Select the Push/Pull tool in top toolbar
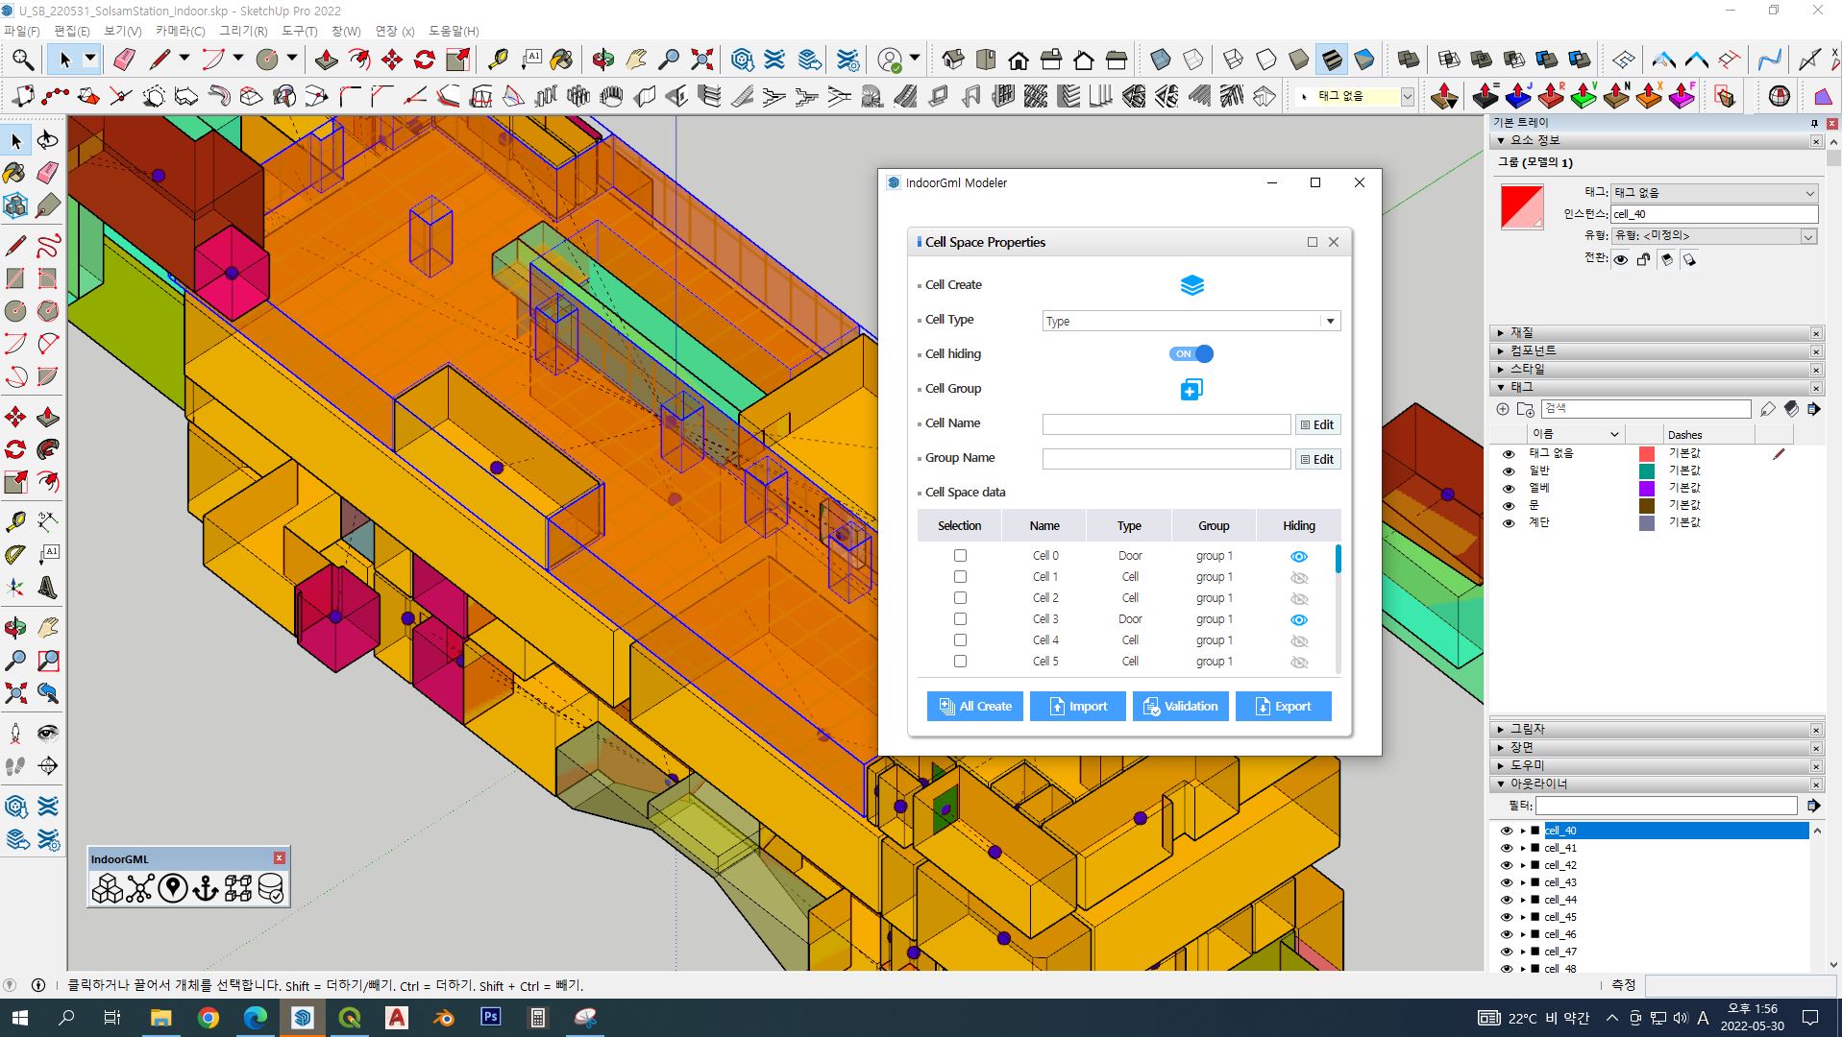1842x1037 pixels. pos(327,60)
